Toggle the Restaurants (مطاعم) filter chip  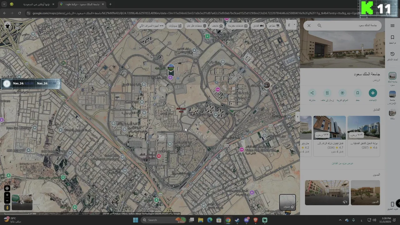click(x=274, y=26)
